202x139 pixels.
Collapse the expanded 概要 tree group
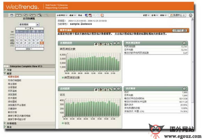[5, 73]
